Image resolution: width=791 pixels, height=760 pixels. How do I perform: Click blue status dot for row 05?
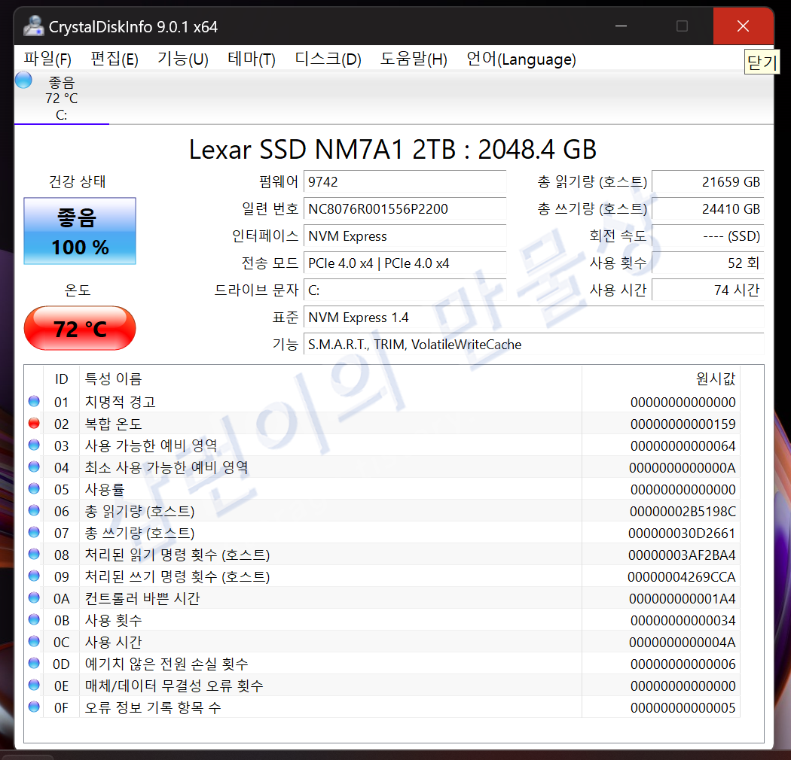34,488
